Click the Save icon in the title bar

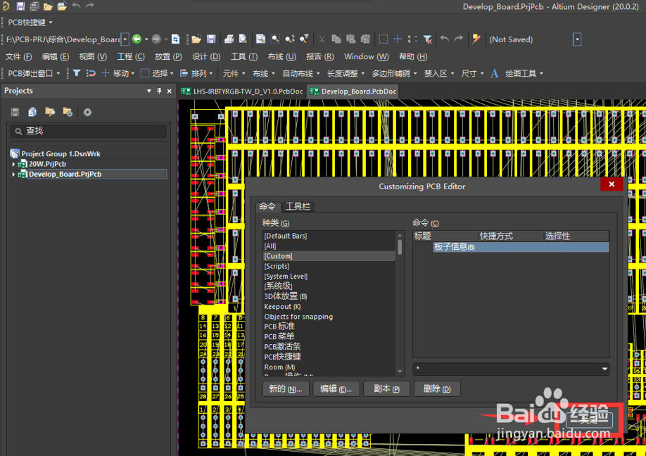(x=20, y=6)
